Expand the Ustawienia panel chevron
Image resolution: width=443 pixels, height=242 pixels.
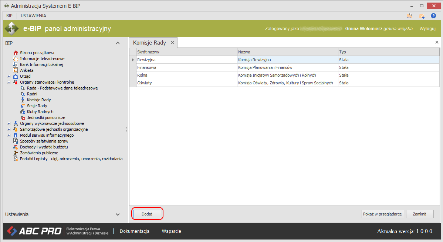click(x=118, y=214)
